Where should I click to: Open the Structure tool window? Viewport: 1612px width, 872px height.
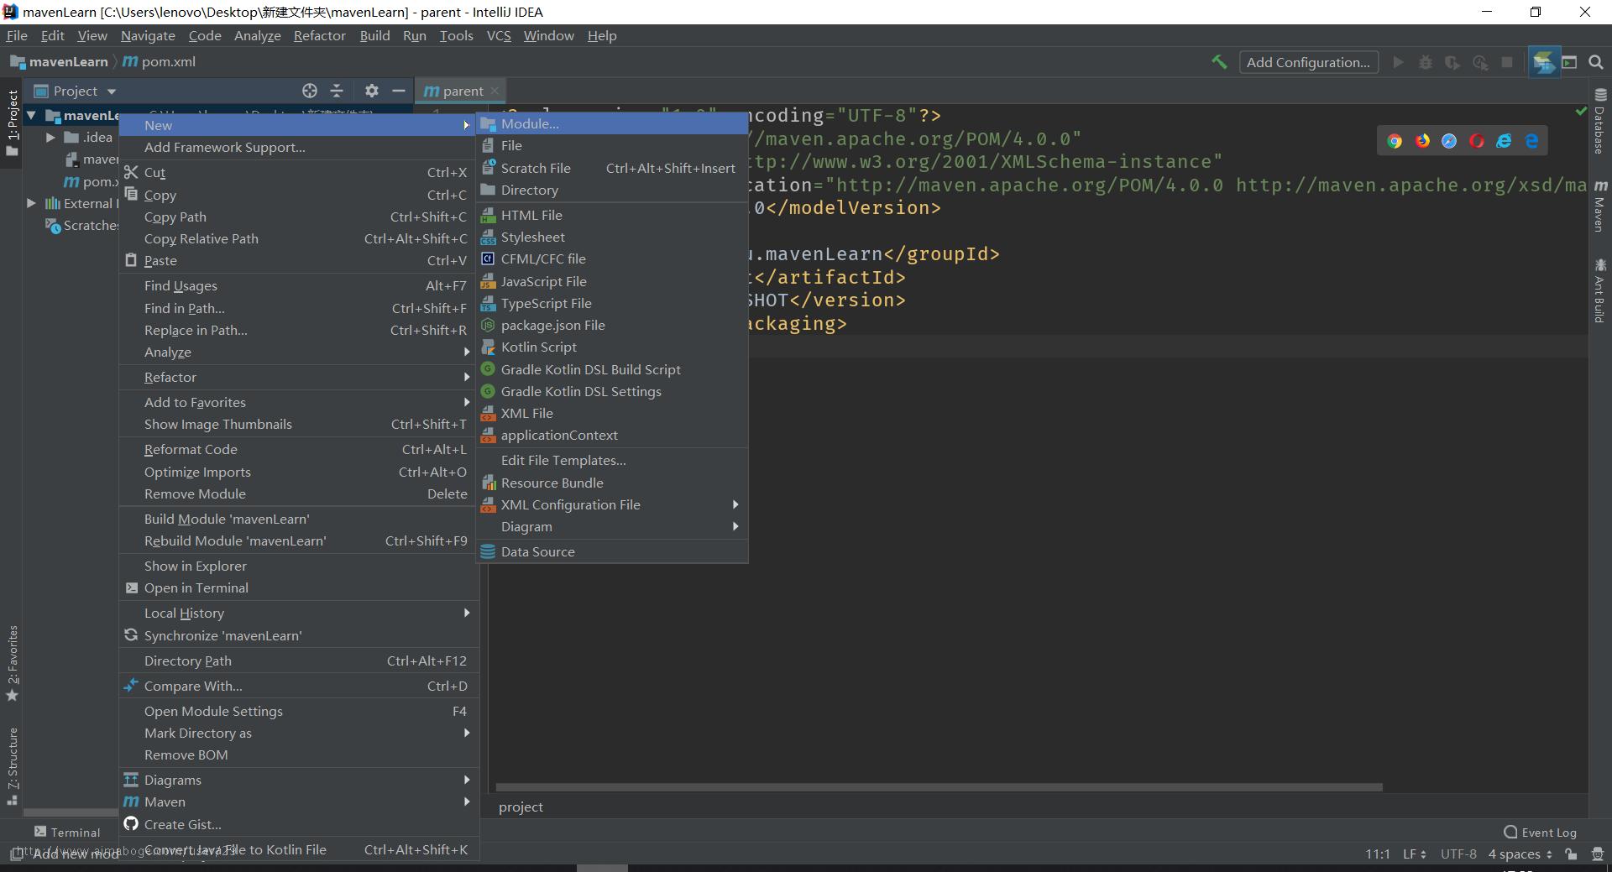(x=12, y=765)
